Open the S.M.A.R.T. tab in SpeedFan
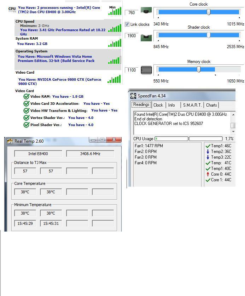Image resolution: width=245 pixels, height=296 pixels. [x=192, y=105]
